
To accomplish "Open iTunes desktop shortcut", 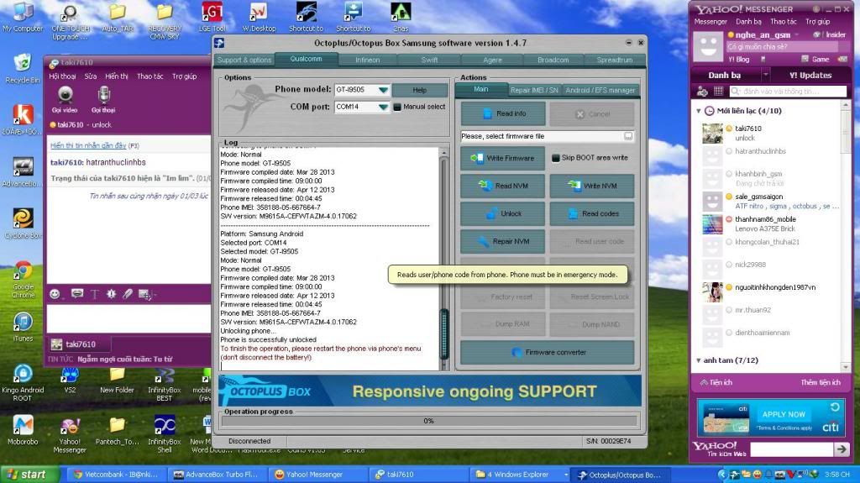I will (x=23, y=327).
